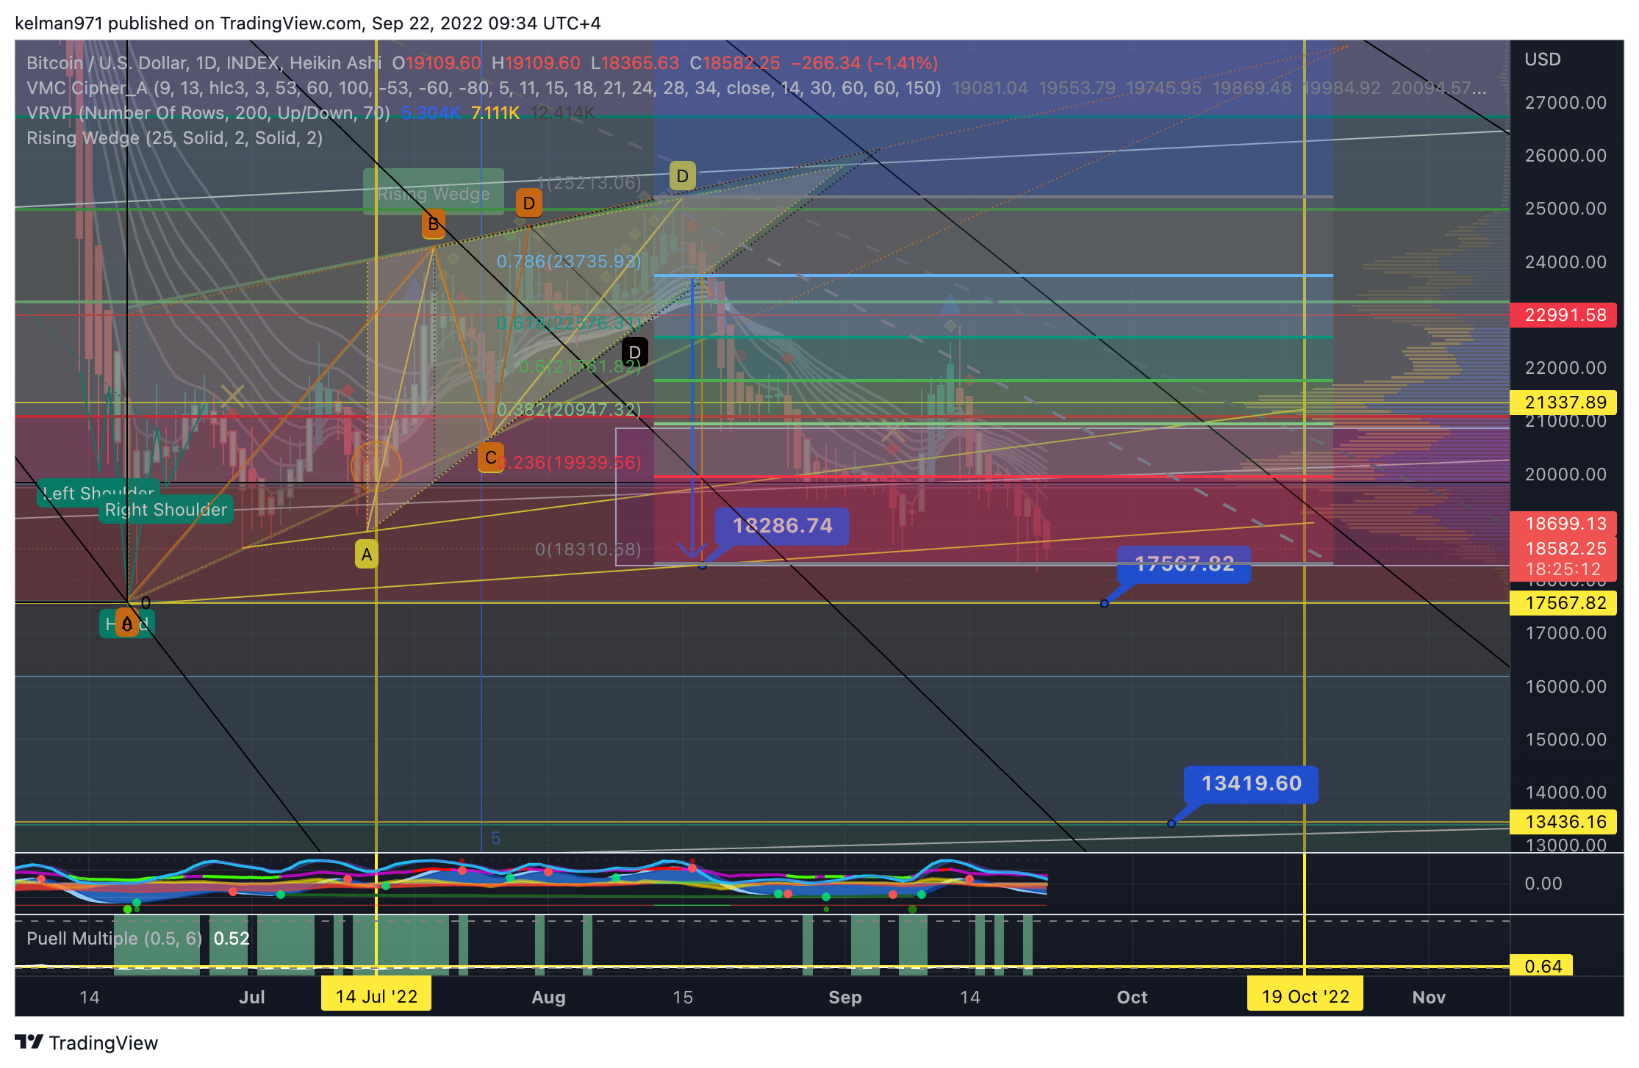Click the VMC Cipher_A indicator legend
The image size is (1639, 1068).
coord(484,88)
